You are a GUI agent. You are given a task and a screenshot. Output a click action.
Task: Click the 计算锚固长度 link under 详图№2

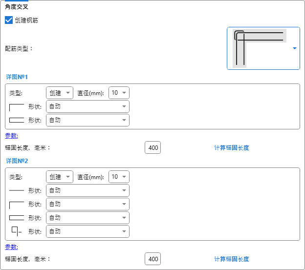(x=235, y=259)
